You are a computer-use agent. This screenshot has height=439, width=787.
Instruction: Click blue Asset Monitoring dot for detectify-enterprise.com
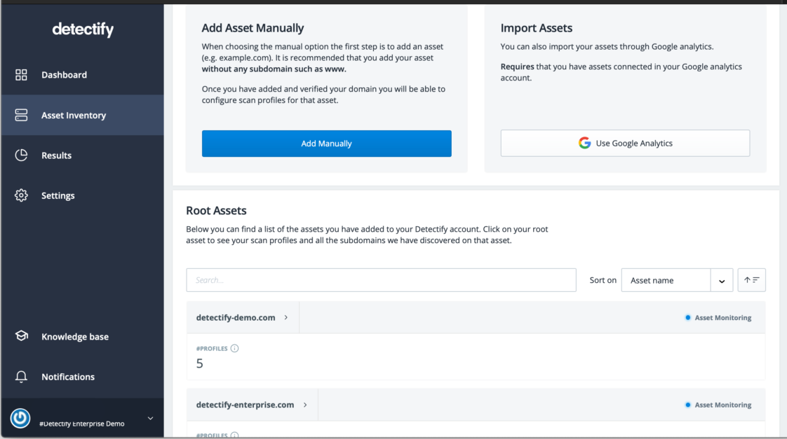687,405
